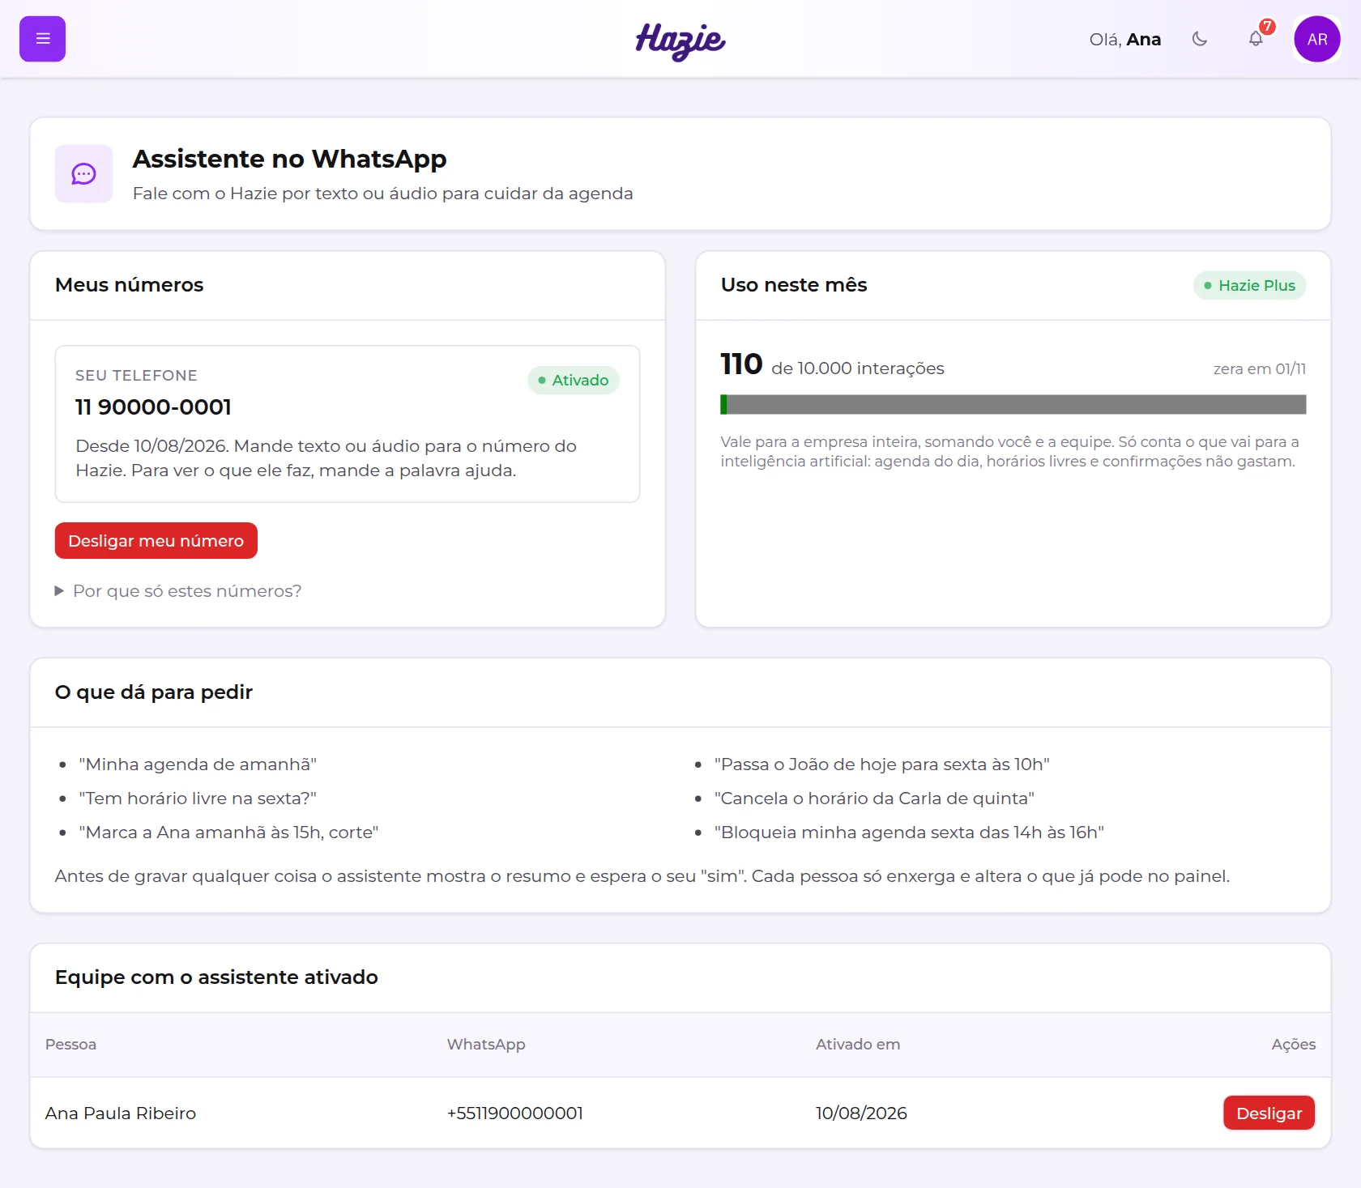Click the phone number 11 90000-0001
The width and height of the screenshot is (1361, 1188).
(x=153, y=407)
